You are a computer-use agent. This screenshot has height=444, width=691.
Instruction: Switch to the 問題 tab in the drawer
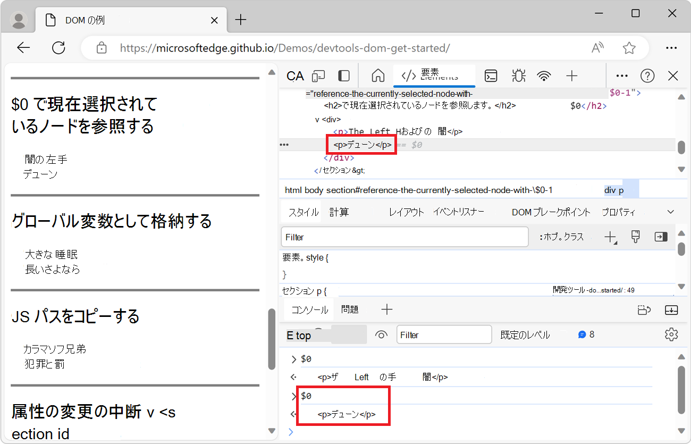350,309
